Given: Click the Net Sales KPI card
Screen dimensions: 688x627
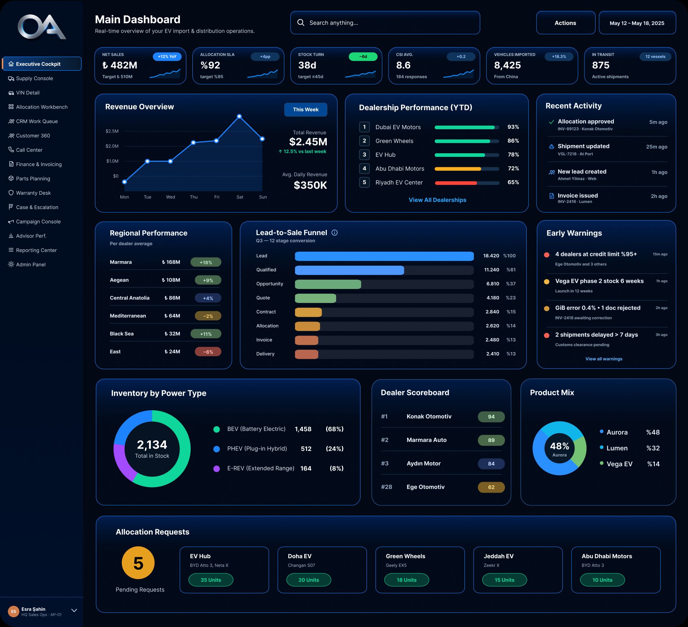Looking at the screenshot, I should (x=140, y=66).
